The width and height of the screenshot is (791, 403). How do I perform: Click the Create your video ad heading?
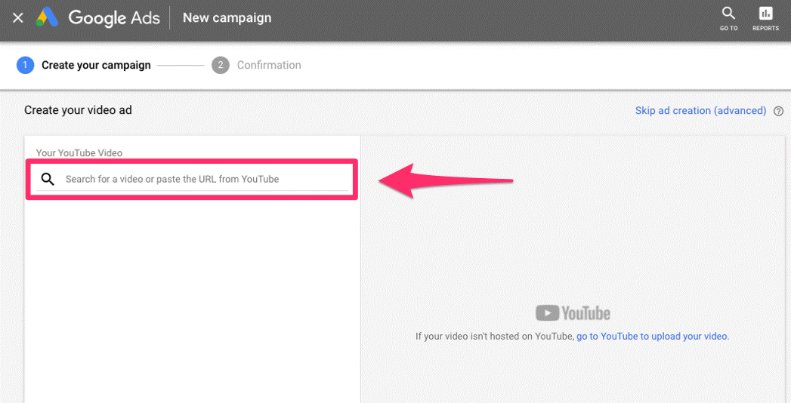pos(78,110)
